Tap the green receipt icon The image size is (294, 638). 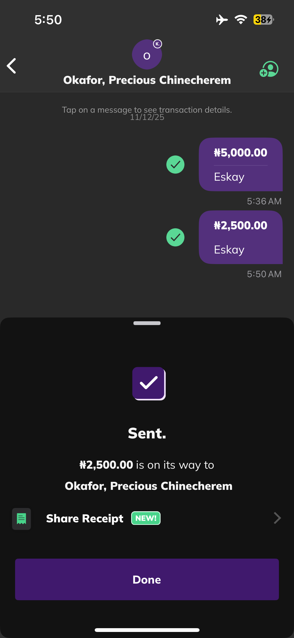click(x=22, y=519)
